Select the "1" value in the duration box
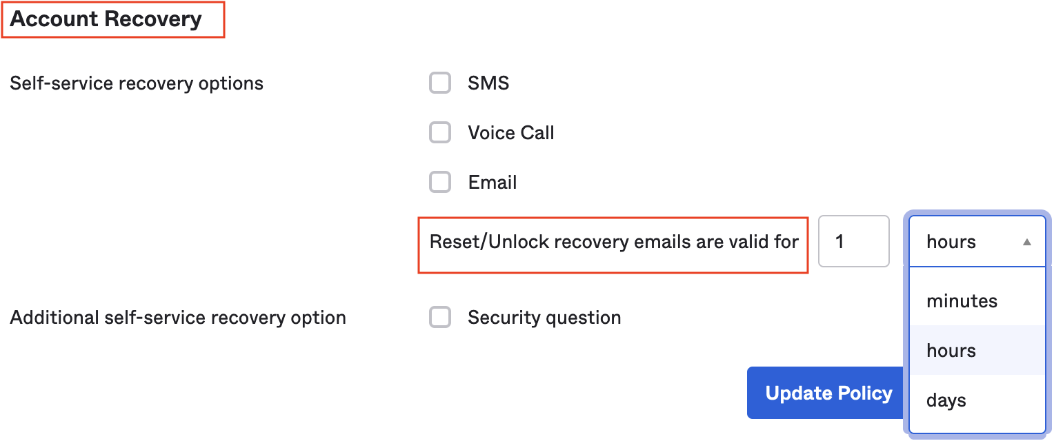This screenshot has width=1054, height=441. tap(853, 241)
